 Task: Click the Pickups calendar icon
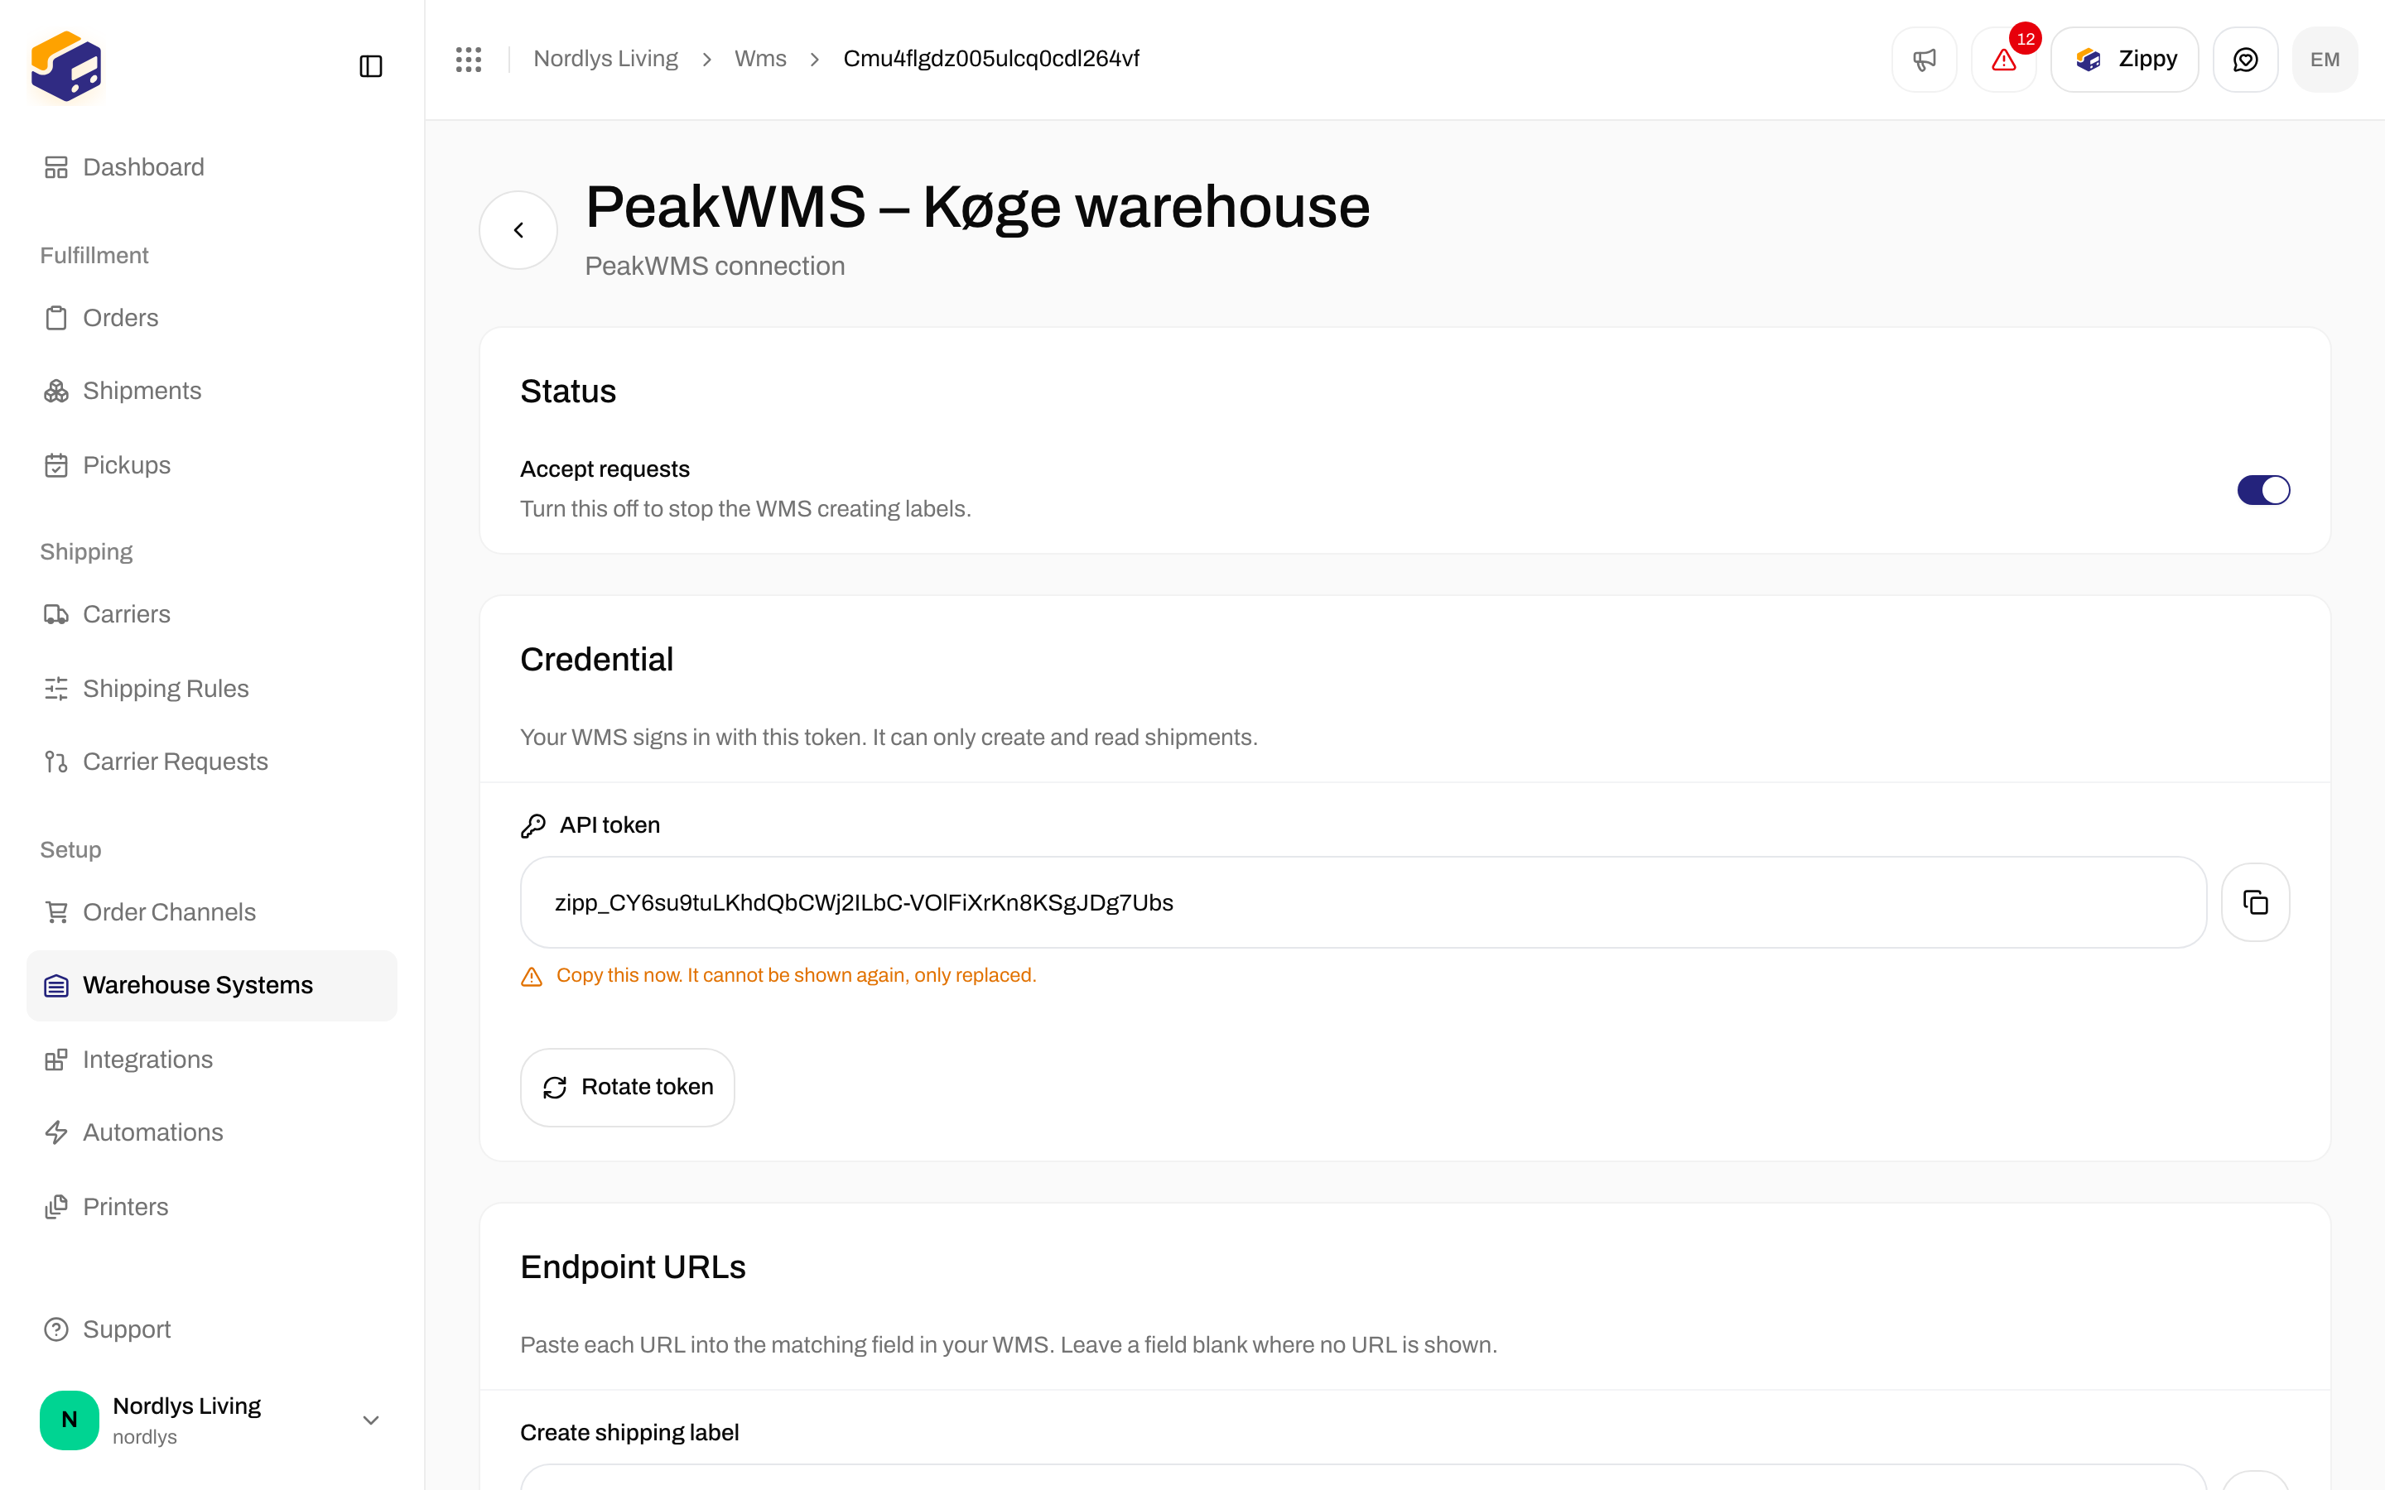pyautogui.click(x=56, y=465)
